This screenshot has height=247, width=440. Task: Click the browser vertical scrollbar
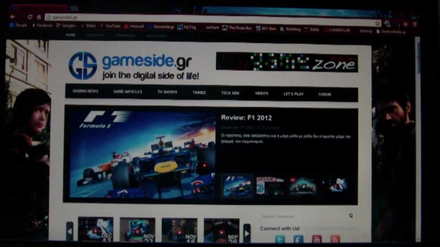point(418,139)
